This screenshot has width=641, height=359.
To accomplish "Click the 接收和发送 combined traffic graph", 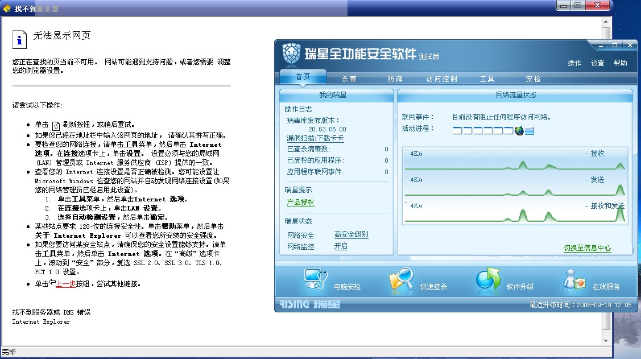I will click(x=515, y=212).
